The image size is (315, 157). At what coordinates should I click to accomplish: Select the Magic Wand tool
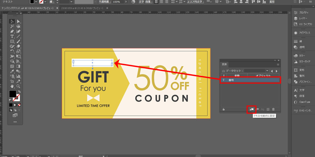click(12, 26)
